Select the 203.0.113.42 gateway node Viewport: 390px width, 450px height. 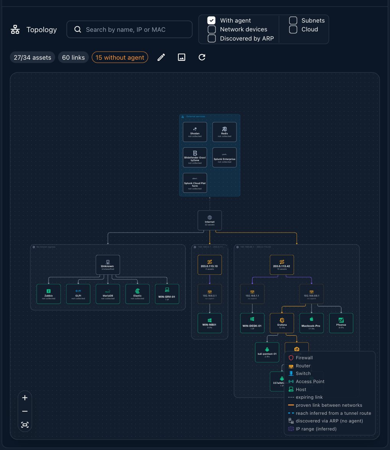pyautogui.click(x=282, y=265)
